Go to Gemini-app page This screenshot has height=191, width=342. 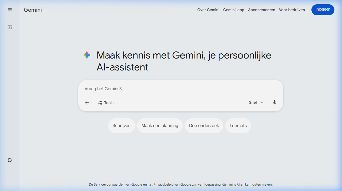pyautogui.click(x=234, y=10)
